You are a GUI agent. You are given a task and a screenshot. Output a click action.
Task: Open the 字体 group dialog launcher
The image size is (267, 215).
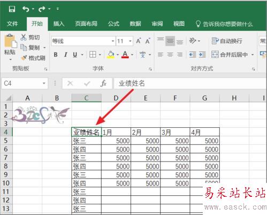[x=150, y=69]
